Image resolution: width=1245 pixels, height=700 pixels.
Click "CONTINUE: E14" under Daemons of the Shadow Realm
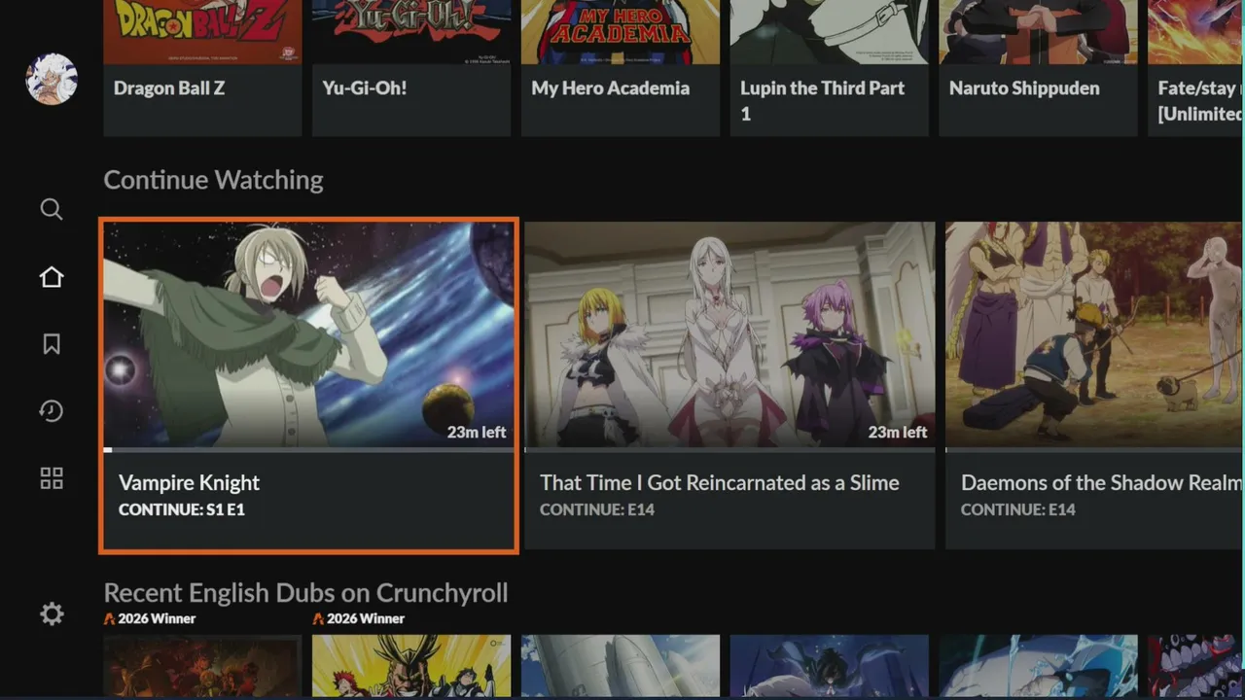pos(1018,509)
